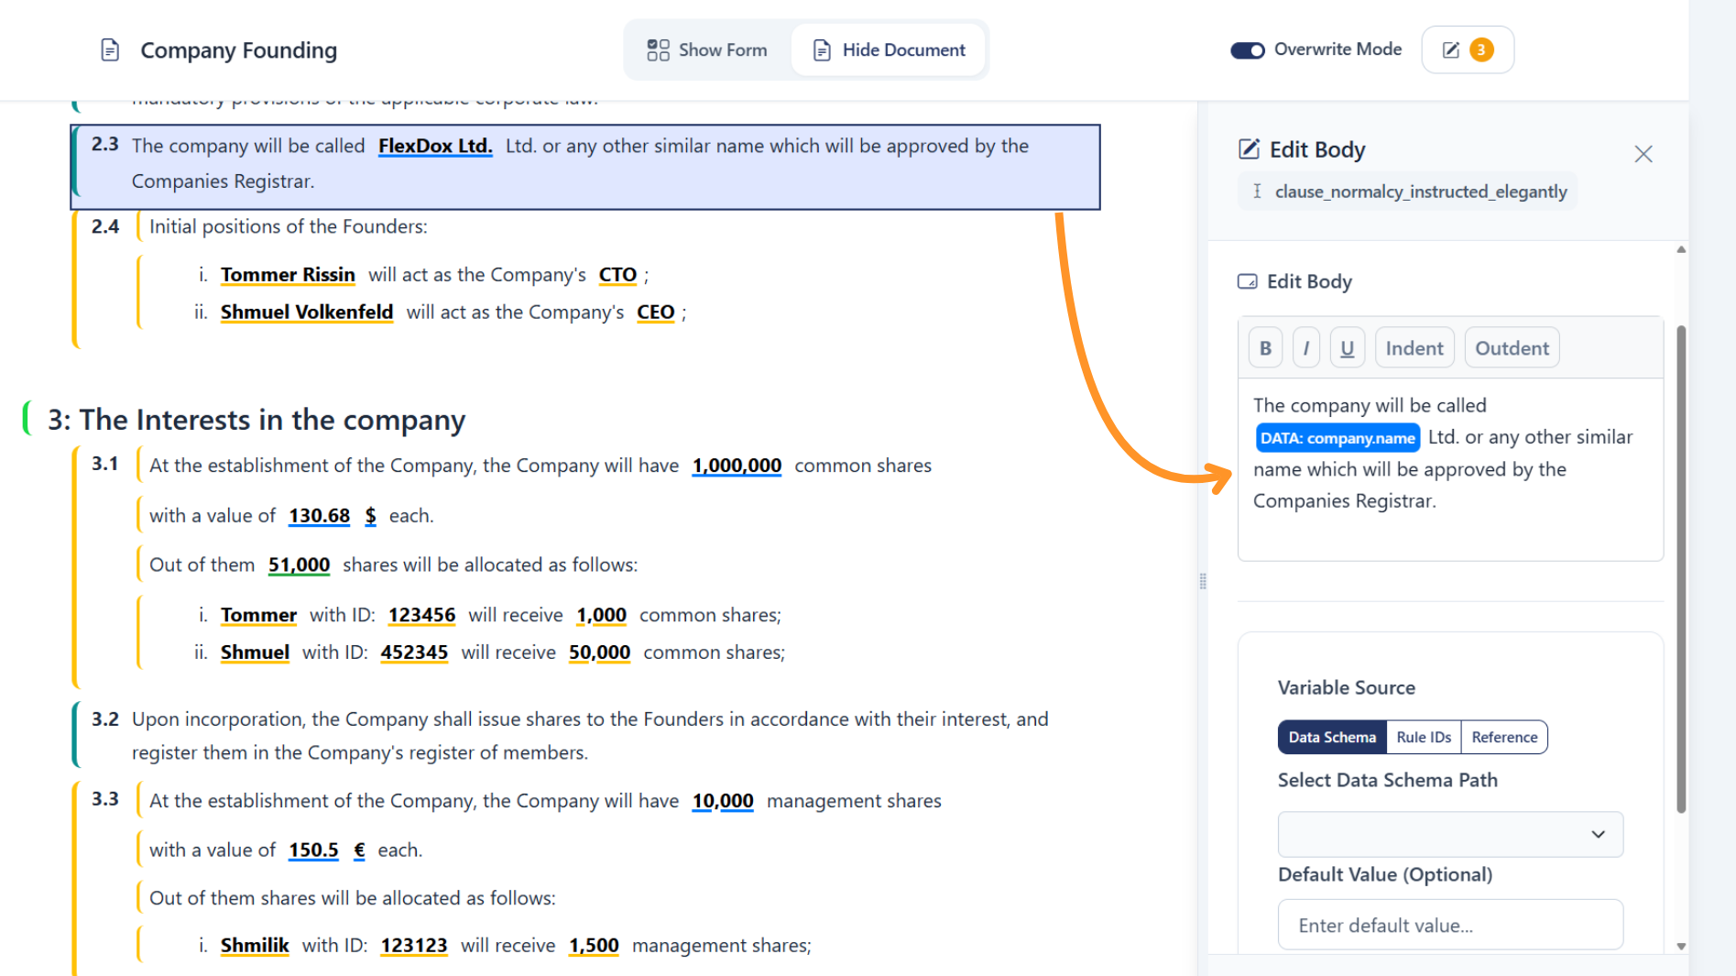The width and height of the screenshot is (1736, 976).
Task: Click the pencil icon beside Edit Body title
Action: [1249, 149]
